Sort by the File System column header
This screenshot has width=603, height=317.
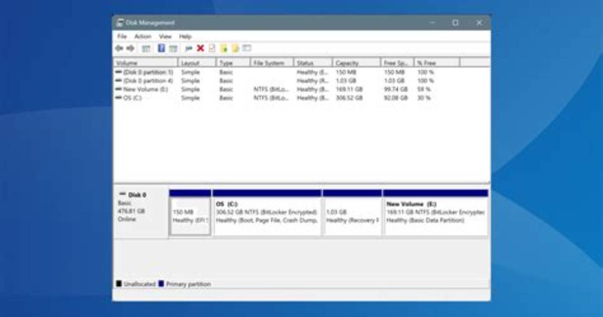coord(272,63)
